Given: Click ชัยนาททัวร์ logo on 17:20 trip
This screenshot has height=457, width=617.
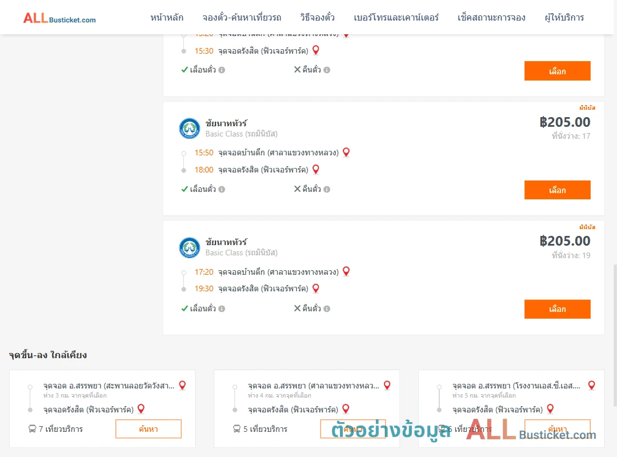Looking at the screenshot, I should click(190, 247).
